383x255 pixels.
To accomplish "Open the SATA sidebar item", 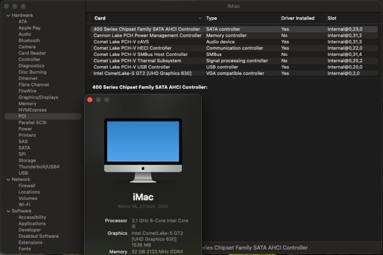I will [x=24, y=148].
